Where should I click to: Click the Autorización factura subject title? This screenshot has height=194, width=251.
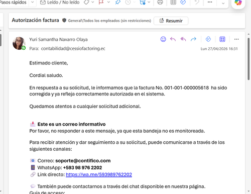[35, 20]
